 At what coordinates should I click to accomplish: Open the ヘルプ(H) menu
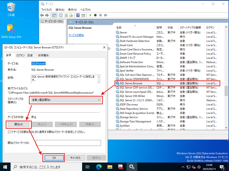tap(85, 10)
